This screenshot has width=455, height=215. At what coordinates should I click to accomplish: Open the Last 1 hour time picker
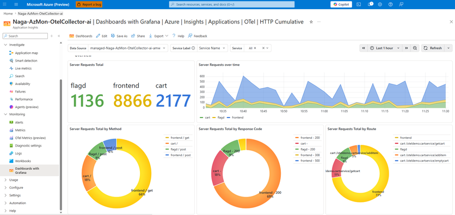click(384, 48)
